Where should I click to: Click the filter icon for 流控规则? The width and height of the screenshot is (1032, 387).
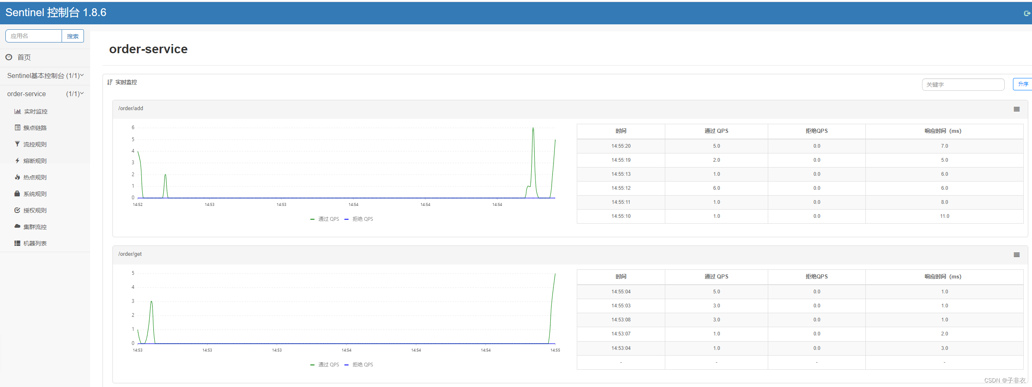click(17, 144)
